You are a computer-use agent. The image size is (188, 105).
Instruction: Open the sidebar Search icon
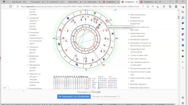(183, 12)
